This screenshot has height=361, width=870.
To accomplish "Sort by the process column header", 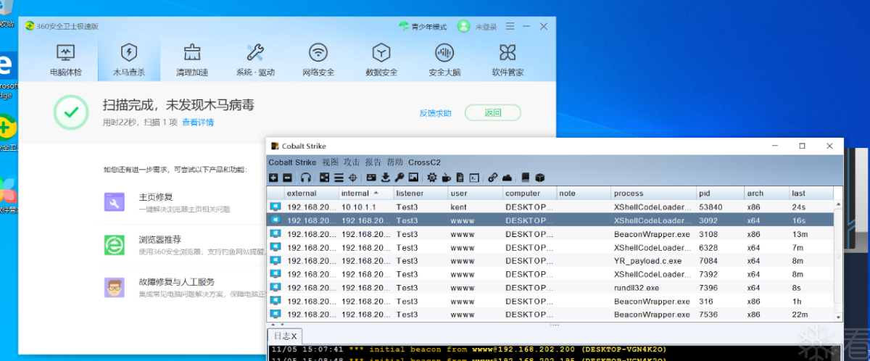I will click(x=653, y=194).
